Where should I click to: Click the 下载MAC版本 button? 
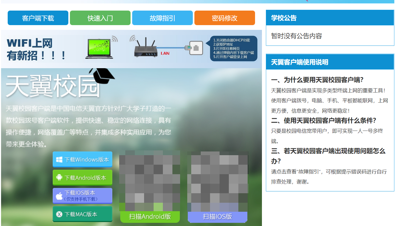point(82,214)
